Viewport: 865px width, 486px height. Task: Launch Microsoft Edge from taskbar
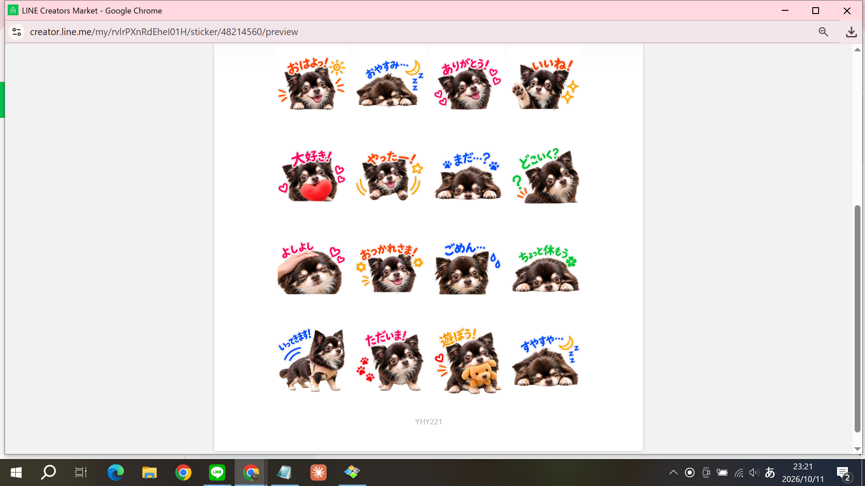(x=115, y=472)
